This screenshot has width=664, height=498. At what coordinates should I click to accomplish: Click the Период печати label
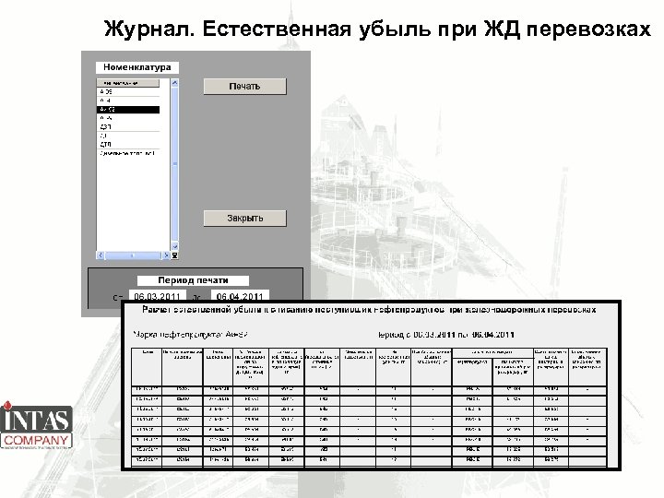(x=193, y=280)
